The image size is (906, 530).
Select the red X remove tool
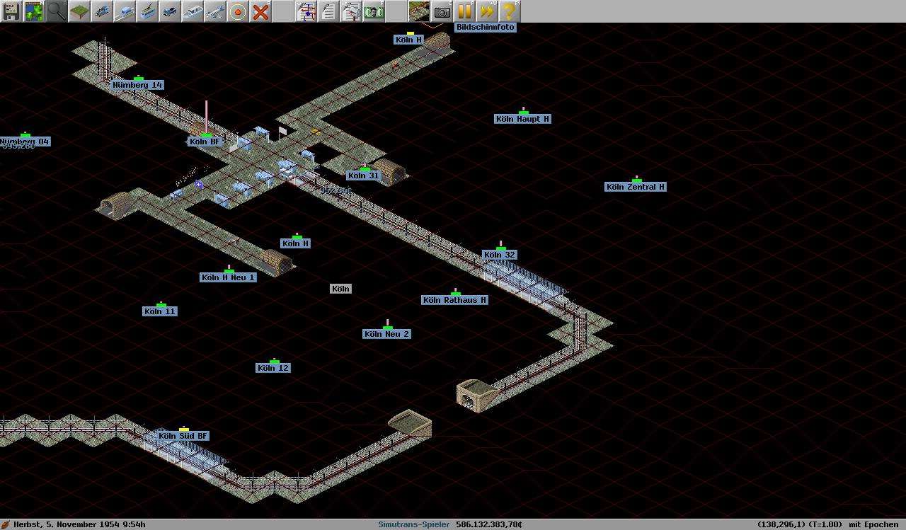pyautogui.click(x=260, y=11)
